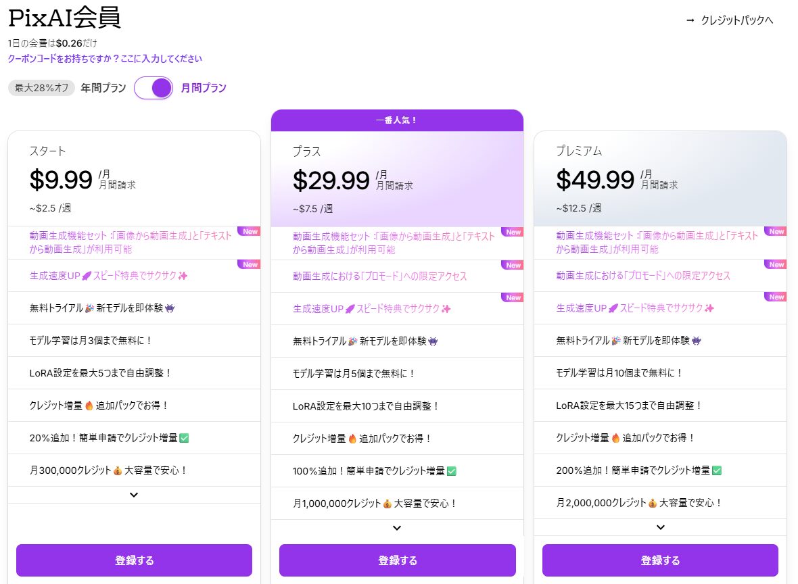Viewport: 798px width, 584px height.
Task: Click money bag beside 月300,000クレジット
Action: (x=118, y=470)
